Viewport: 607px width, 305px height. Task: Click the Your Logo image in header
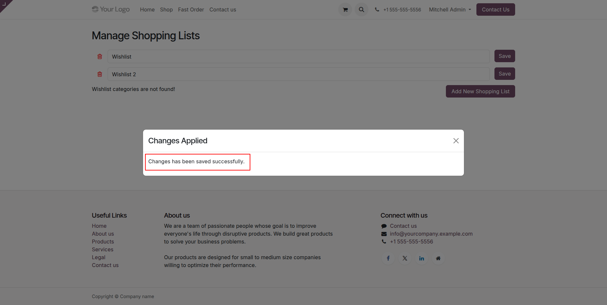(x=111, y=9)
